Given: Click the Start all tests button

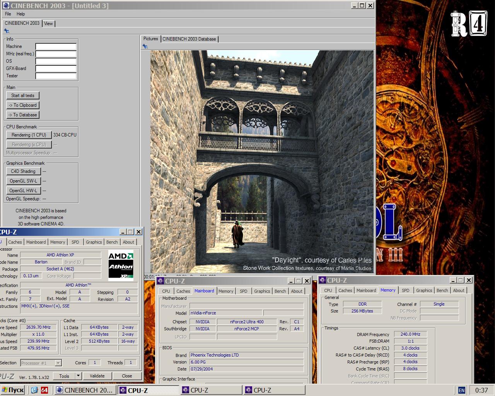Looking at the screenshot, I should tap(23, 96).
